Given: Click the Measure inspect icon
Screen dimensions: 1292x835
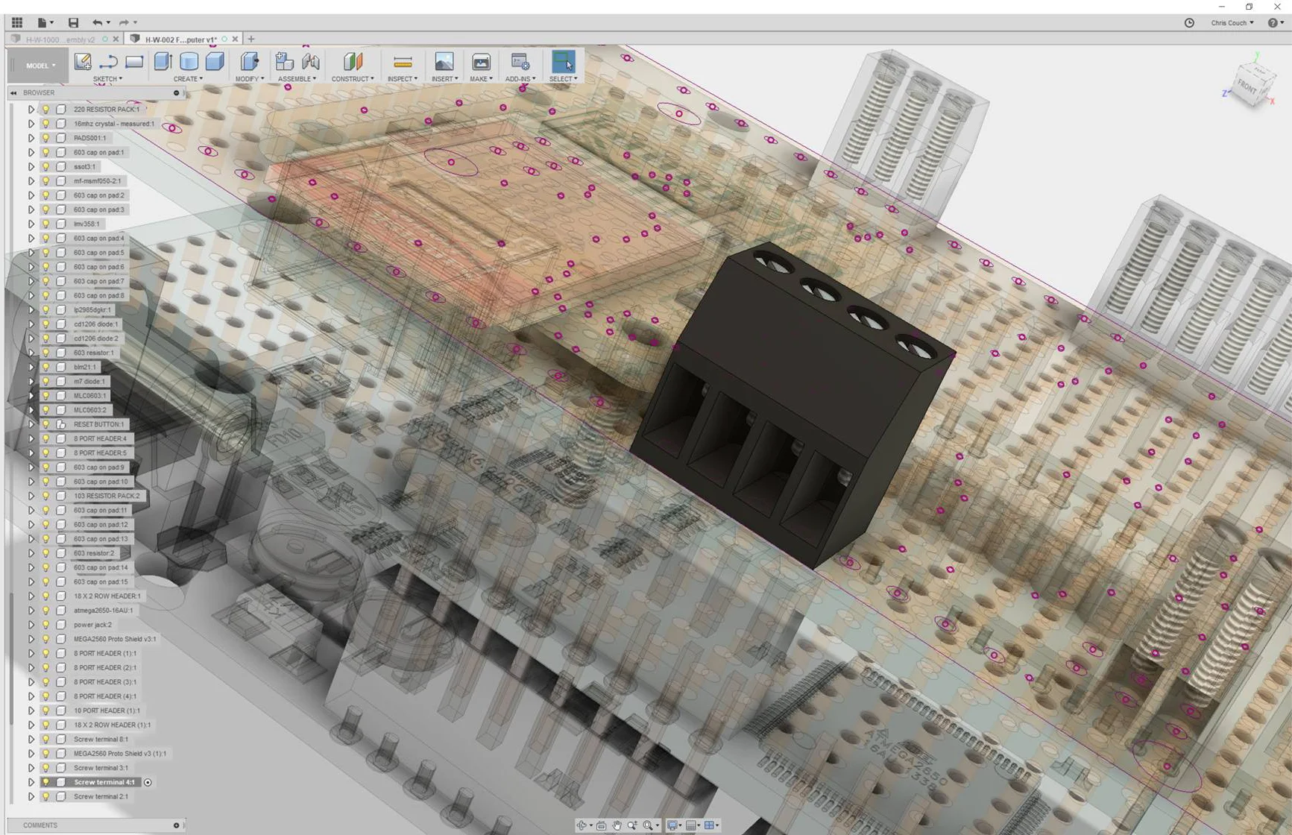Looking at the screenshot, I should [x=403, y=61].
